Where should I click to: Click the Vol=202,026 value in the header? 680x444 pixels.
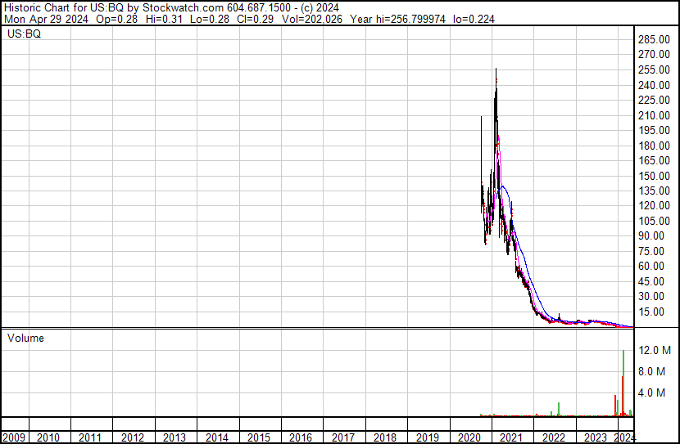[x=312, y=19]
